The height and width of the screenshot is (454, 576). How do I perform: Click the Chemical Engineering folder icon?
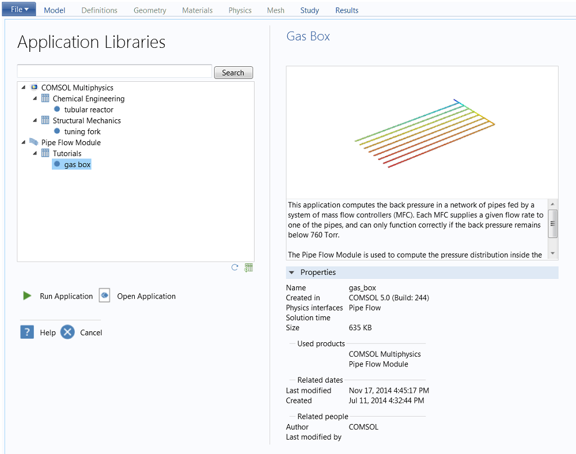(x=45, y=99)
